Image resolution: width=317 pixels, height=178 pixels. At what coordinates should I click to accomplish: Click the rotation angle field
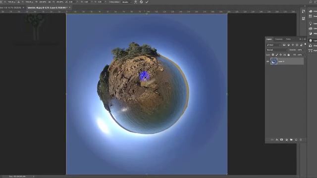[72, 2]
